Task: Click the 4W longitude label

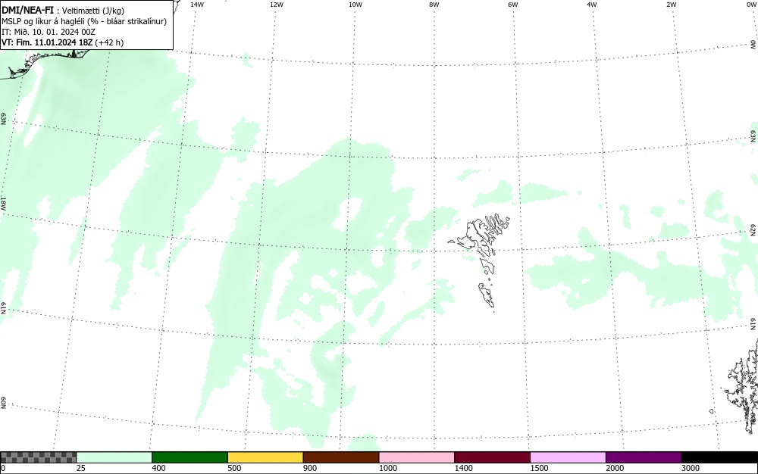Action: pos(592,5)
